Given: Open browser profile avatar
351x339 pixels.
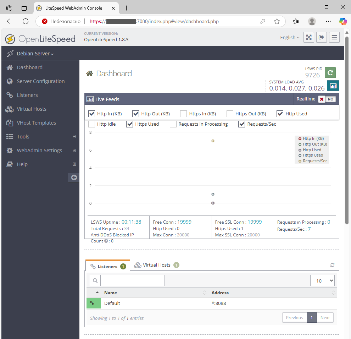Looking at the screenshot, I should [x=312, y=21].
